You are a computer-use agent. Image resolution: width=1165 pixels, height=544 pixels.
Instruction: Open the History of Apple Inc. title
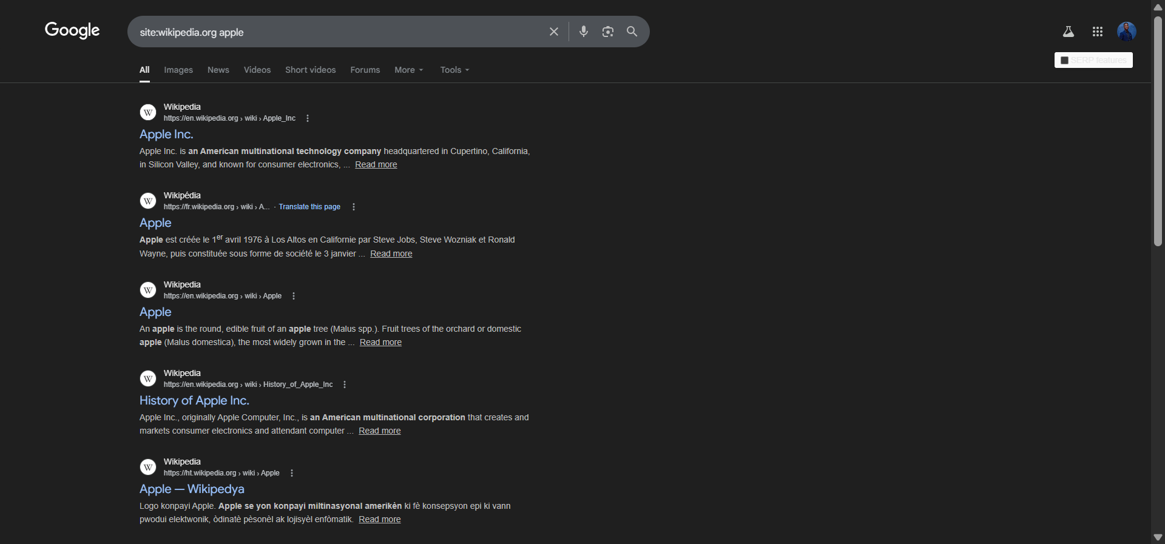coord(194,400)
